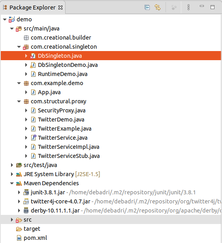The height and width of the screenshot is (243, 222).
Task: Open the View Menu three-dots icon
Action: pos(188,7)
